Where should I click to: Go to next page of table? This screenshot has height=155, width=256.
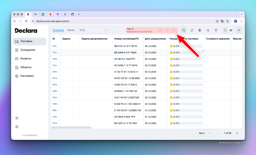(237, 133)
